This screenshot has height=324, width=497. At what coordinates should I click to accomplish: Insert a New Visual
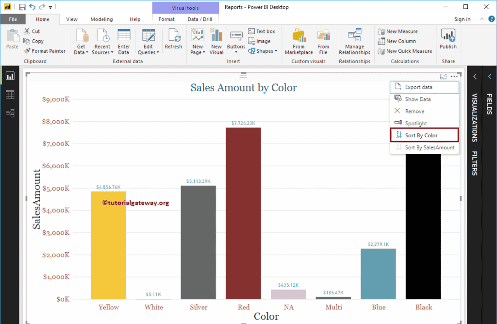216,42
